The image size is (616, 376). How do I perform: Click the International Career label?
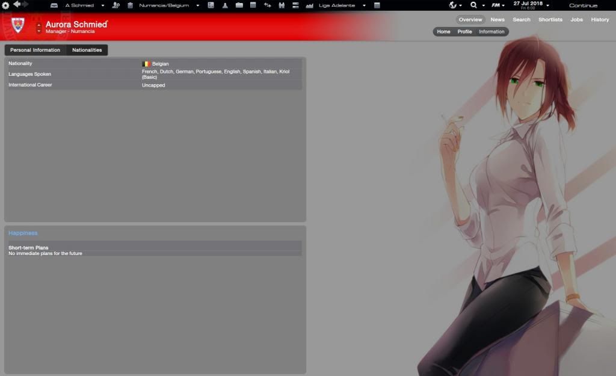click(30, 85)
